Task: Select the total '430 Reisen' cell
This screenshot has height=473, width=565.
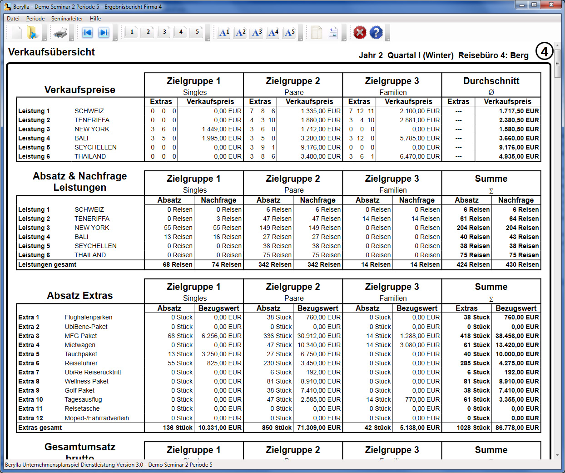Action: (x=522, y=264)
